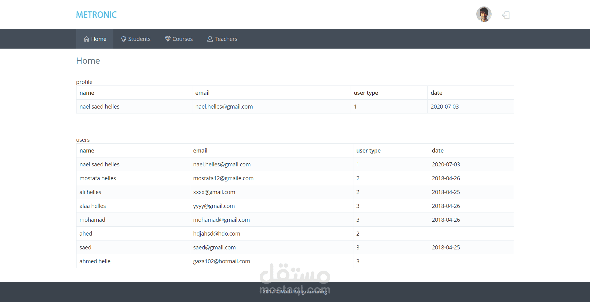Click date 2018-04-25 in ali helles row
The height and width of the screenshot is (302, 590).
(x=446, y=192)
